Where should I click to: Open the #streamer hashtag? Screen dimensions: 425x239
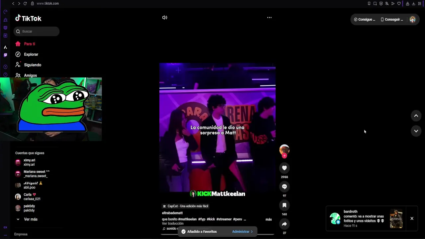pyautogui.click(x=224, y=219)
